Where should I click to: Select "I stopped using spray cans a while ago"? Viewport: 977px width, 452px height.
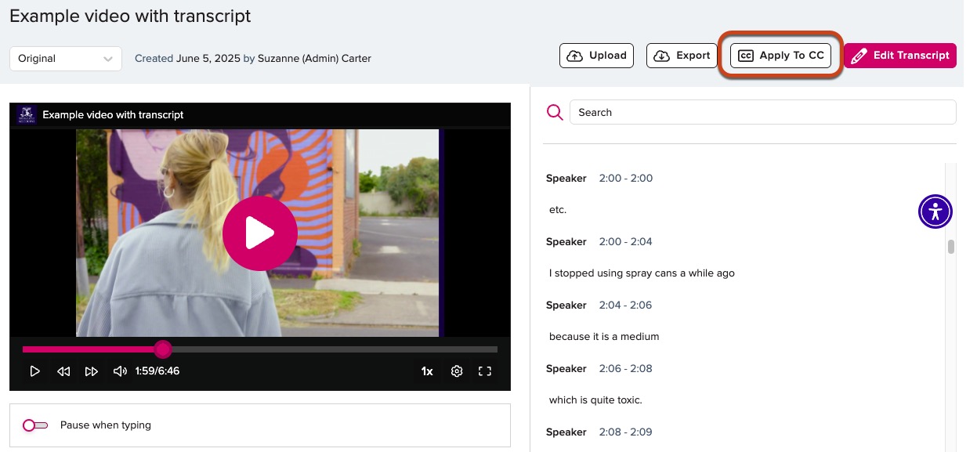click(x=642, y=273)
